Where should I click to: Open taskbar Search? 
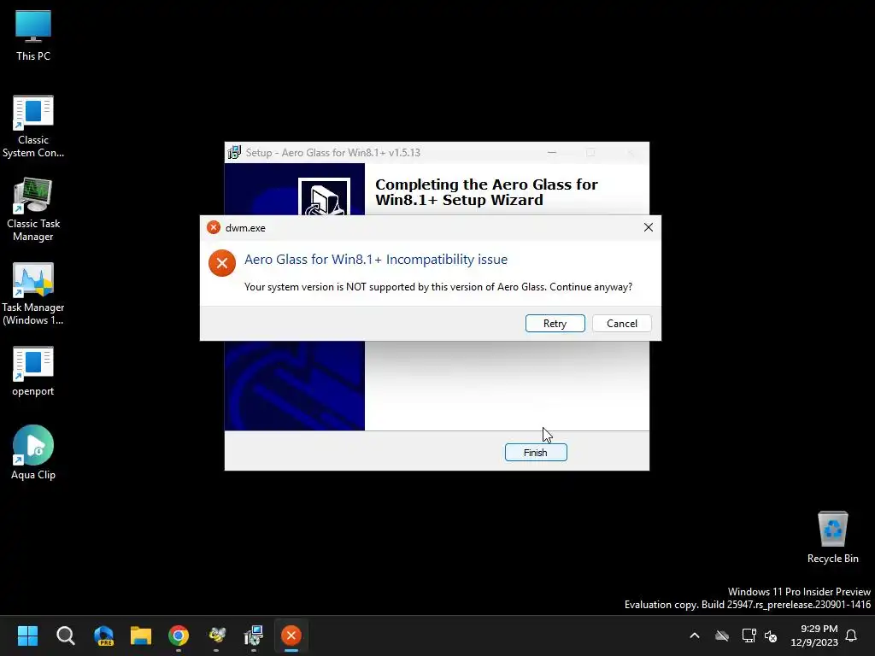click(65, 635)
